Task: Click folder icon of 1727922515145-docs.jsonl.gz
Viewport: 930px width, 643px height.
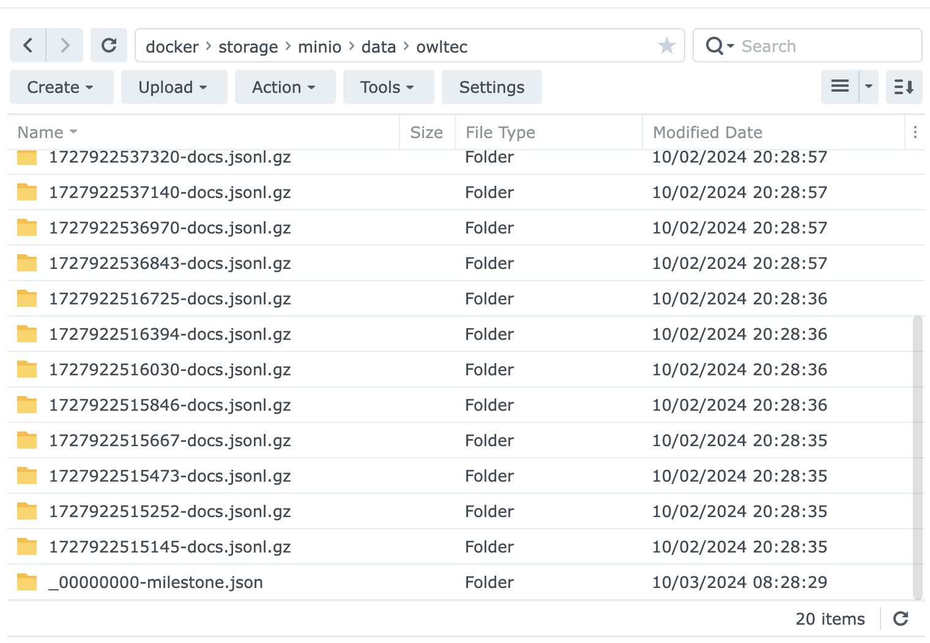Action: 27,546
